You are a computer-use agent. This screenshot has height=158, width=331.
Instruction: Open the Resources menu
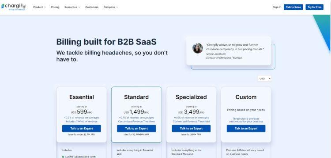click(x=72, y=7)
